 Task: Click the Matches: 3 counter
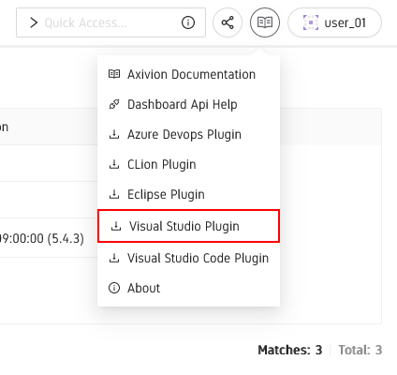[290, 350]
